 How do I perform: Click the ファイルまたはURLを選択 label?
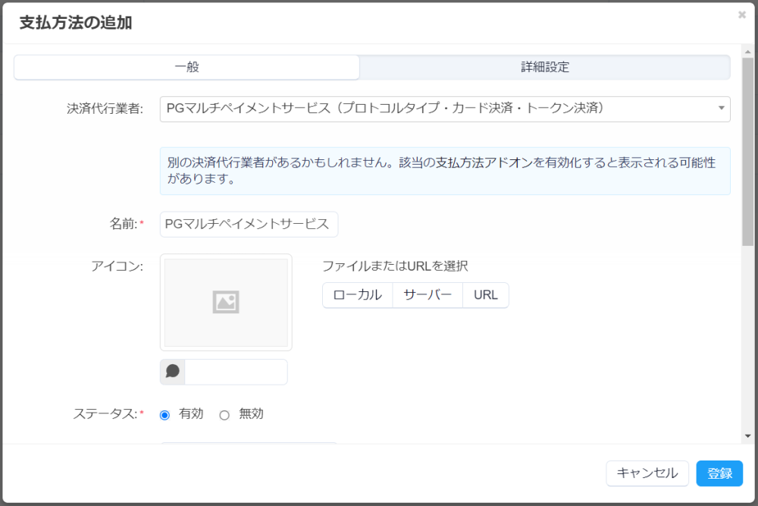395,266
